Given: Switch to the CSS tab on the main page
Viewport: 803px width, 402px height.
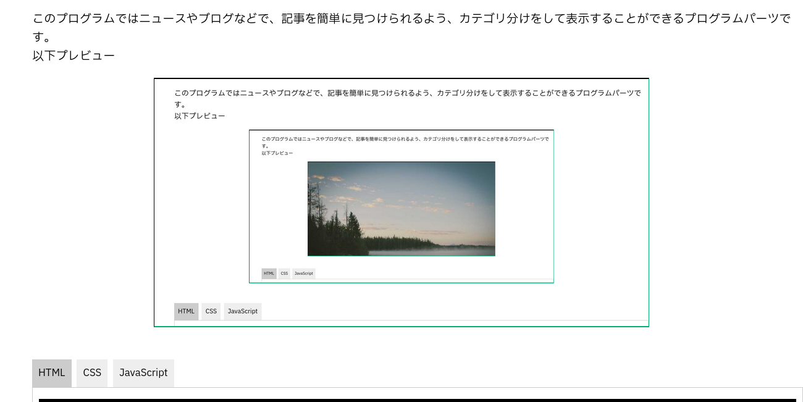Looking at the screenshot, I should 91,372.
